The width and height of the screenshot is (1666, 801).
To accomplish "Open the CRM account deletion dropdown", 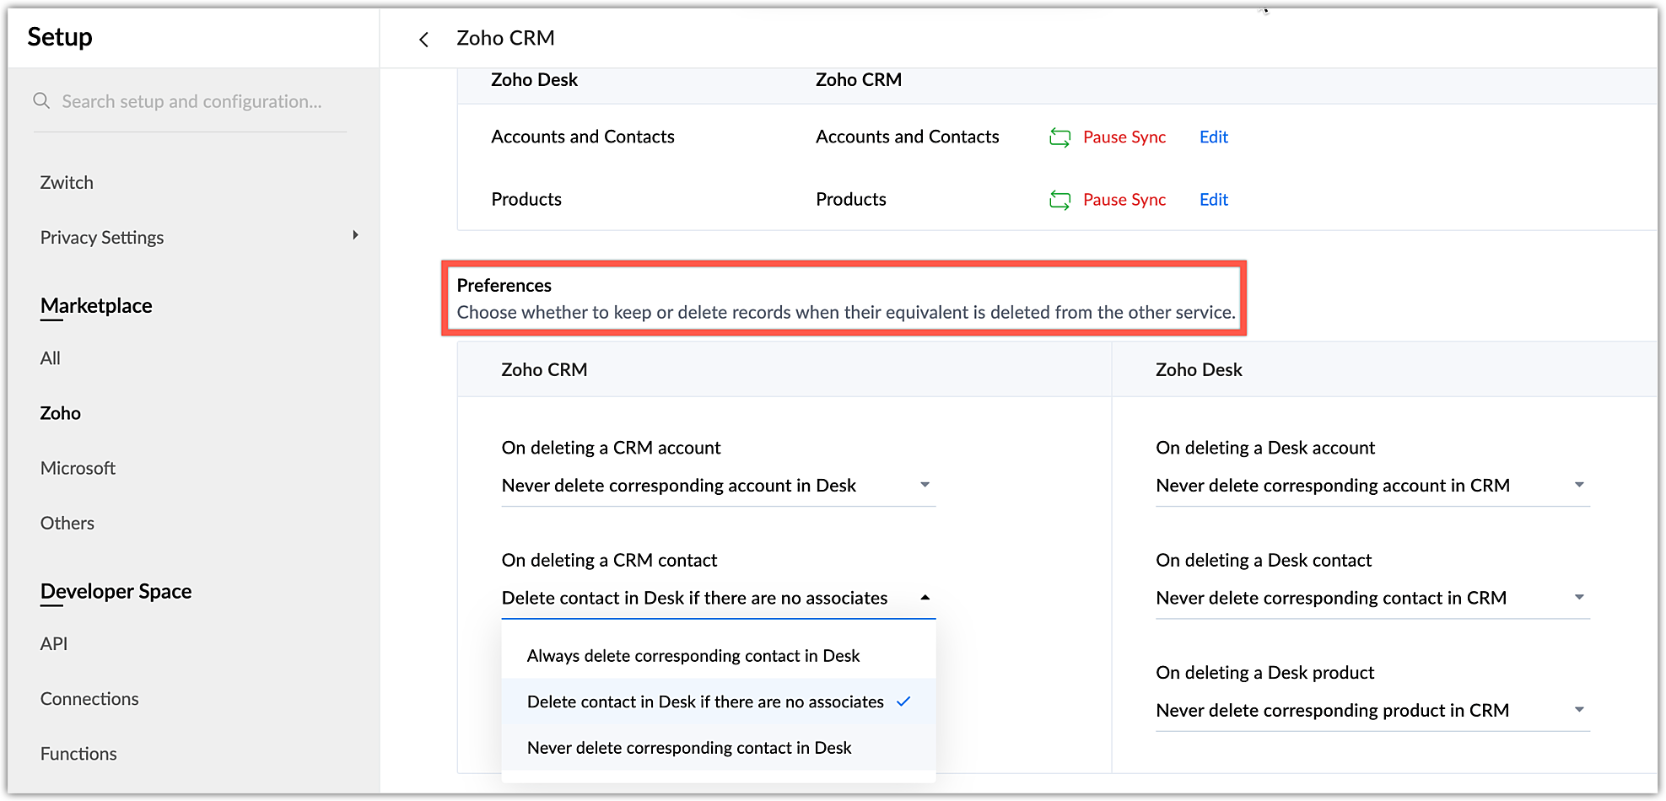I will [925, 485].
